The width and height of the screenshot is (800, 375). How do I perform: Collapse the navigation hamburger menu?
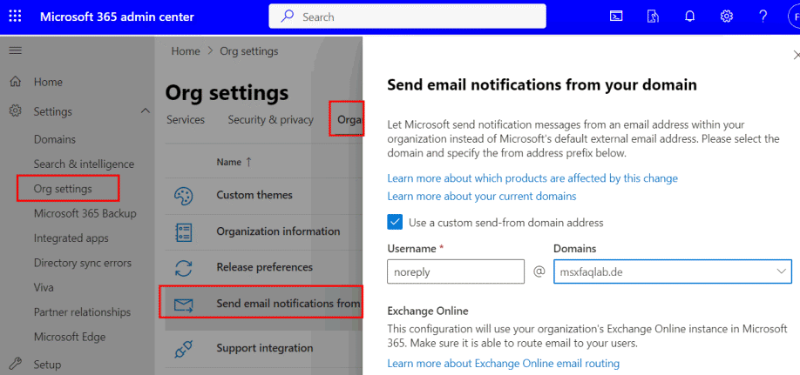[15, 51]
